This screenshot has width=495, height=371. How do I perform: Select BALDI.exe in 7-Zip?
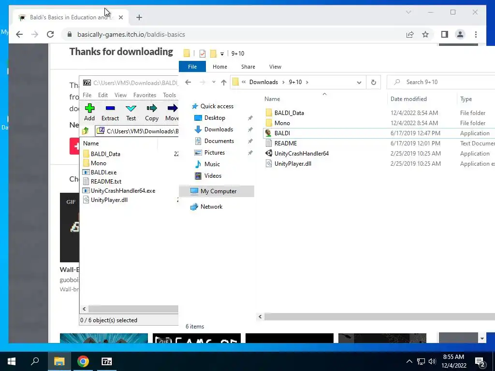pos(100,172)
